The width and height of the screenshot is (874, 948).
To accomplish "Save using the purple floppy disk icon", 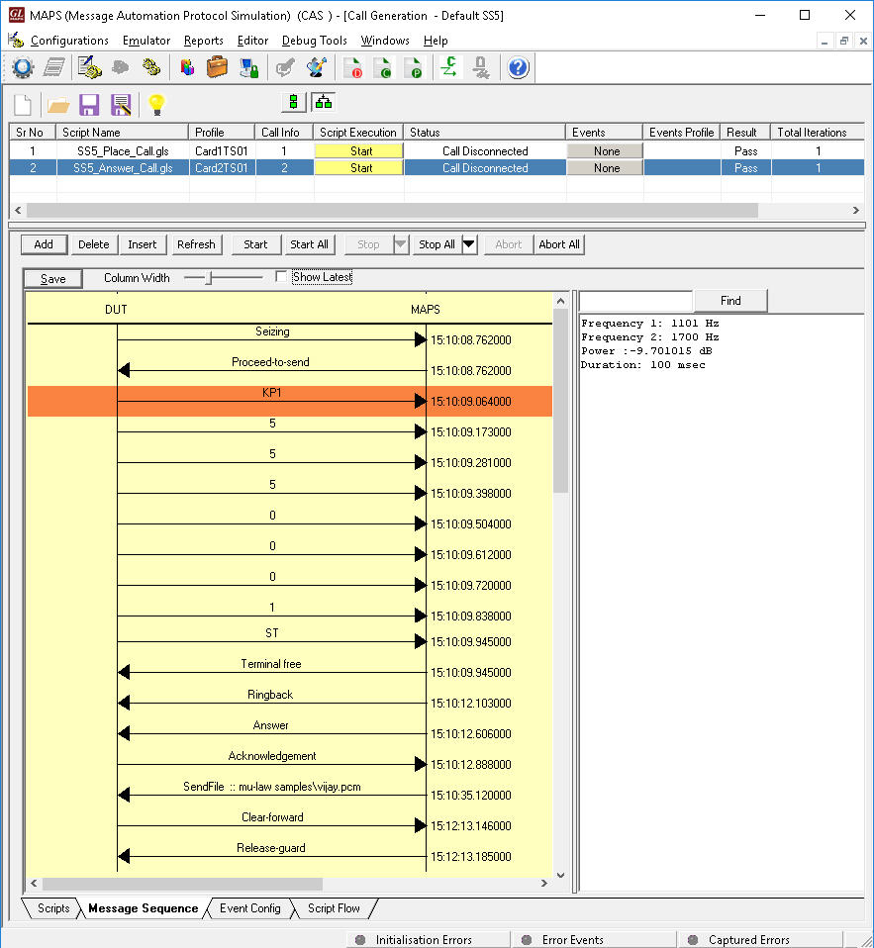I will coord(89,105).
